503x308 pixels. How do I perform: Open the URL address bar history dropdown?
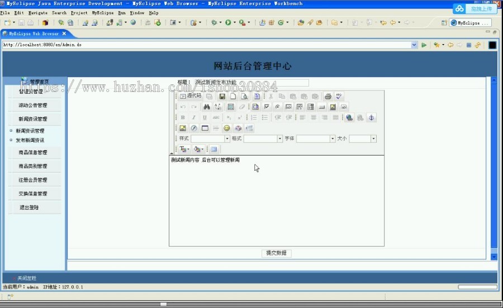[414, 45]
